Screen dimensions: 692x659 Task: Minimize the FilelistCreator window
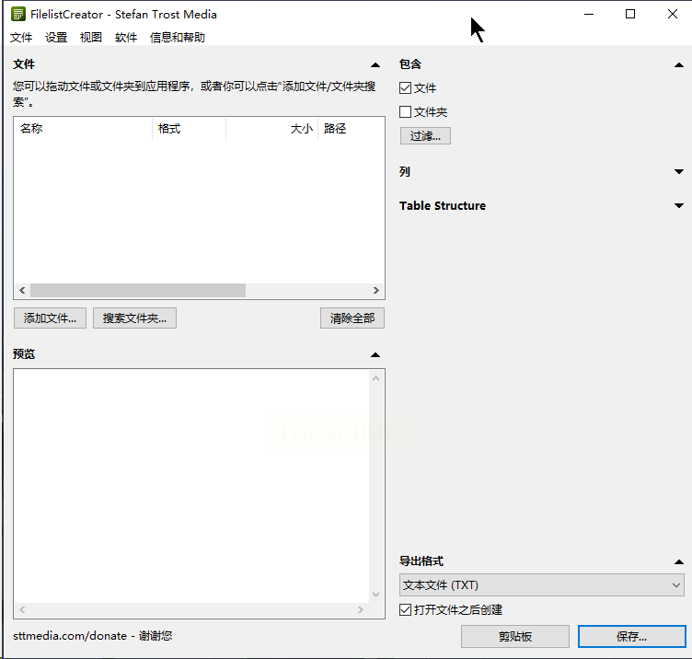click(589, 14)
